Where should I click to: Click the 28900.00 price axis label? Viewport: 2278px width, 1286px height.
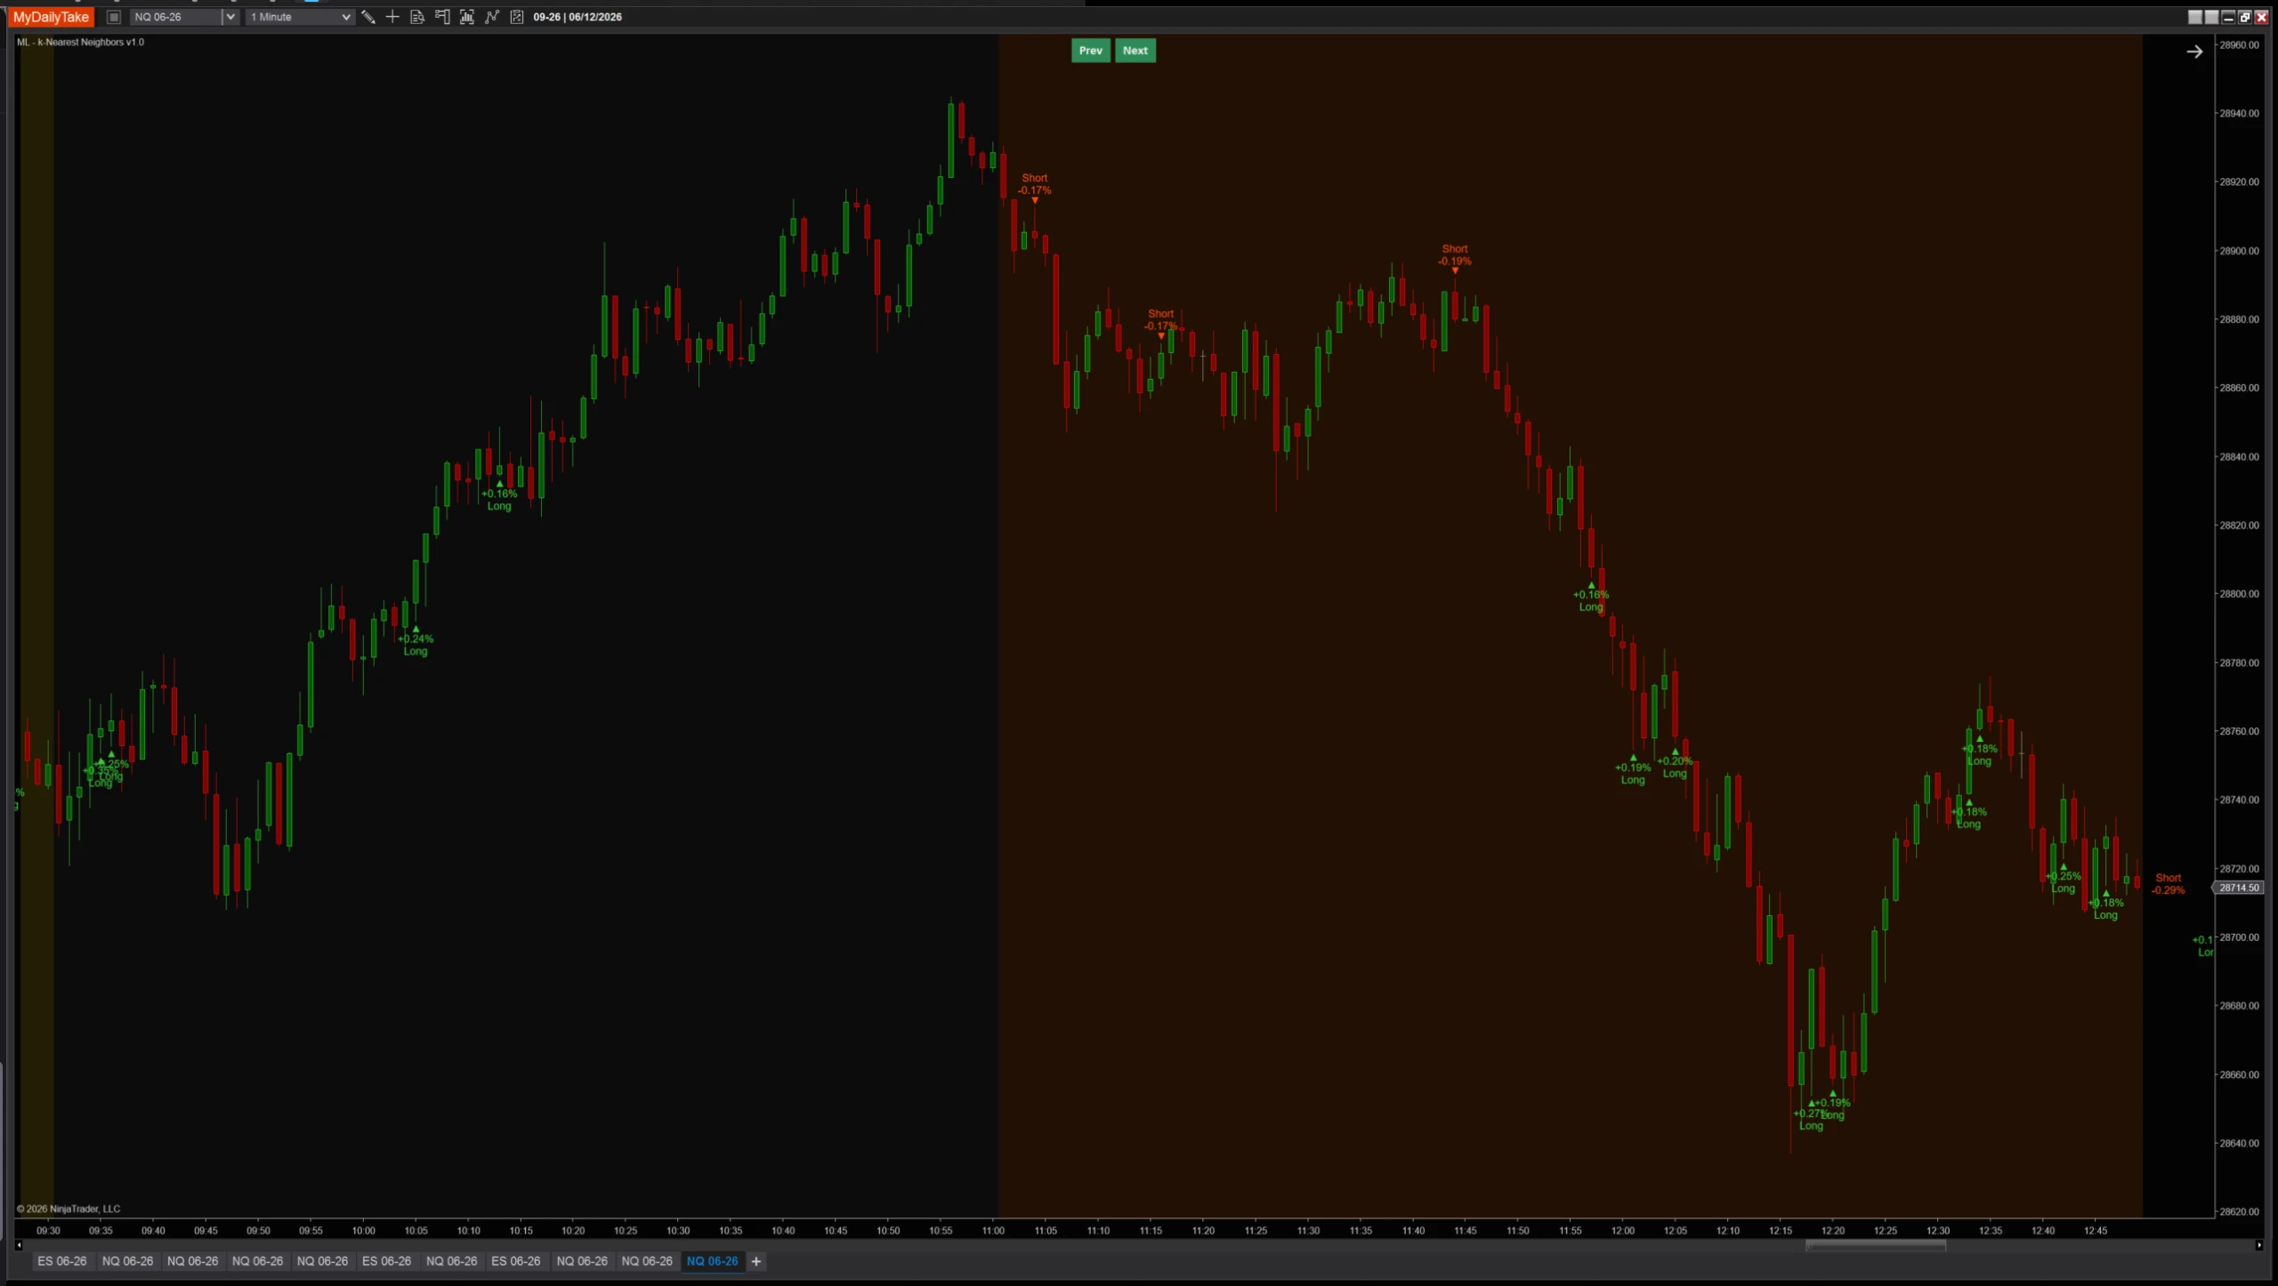tap(2239, 251)
